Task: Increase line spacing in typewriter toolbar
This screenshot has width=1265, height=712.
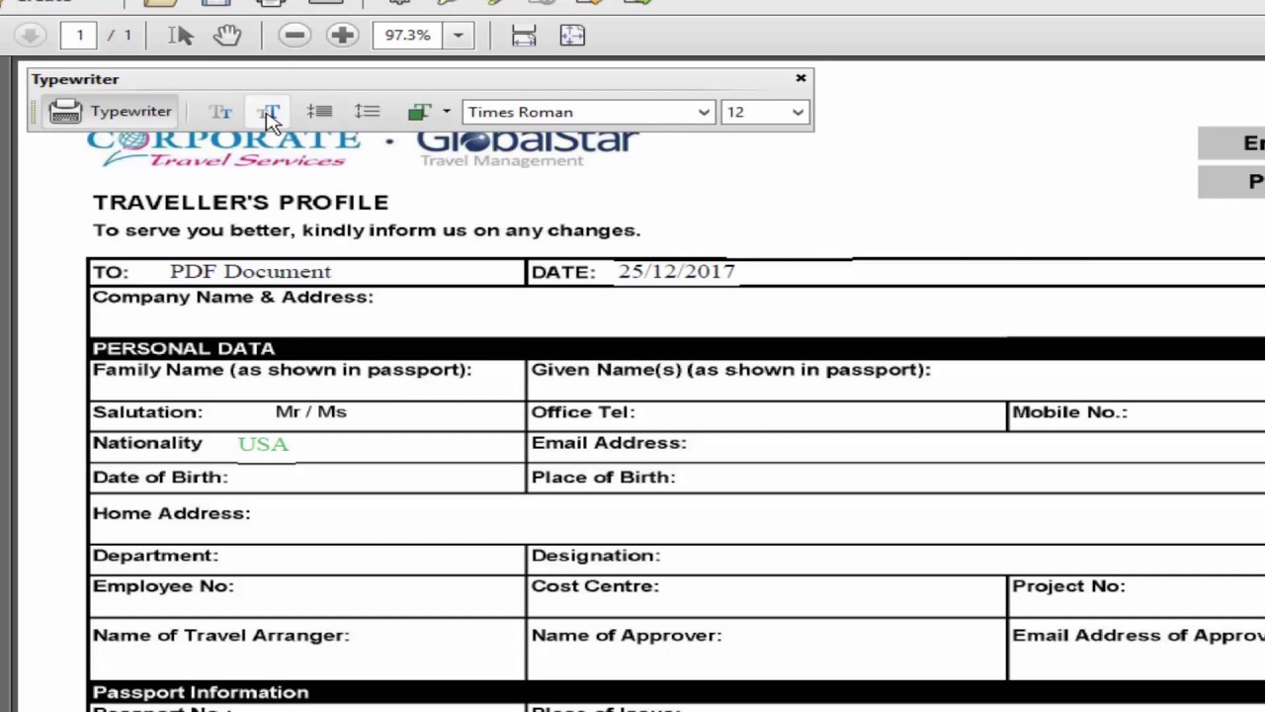Action: pyautogui.click(x=367, y=112)
